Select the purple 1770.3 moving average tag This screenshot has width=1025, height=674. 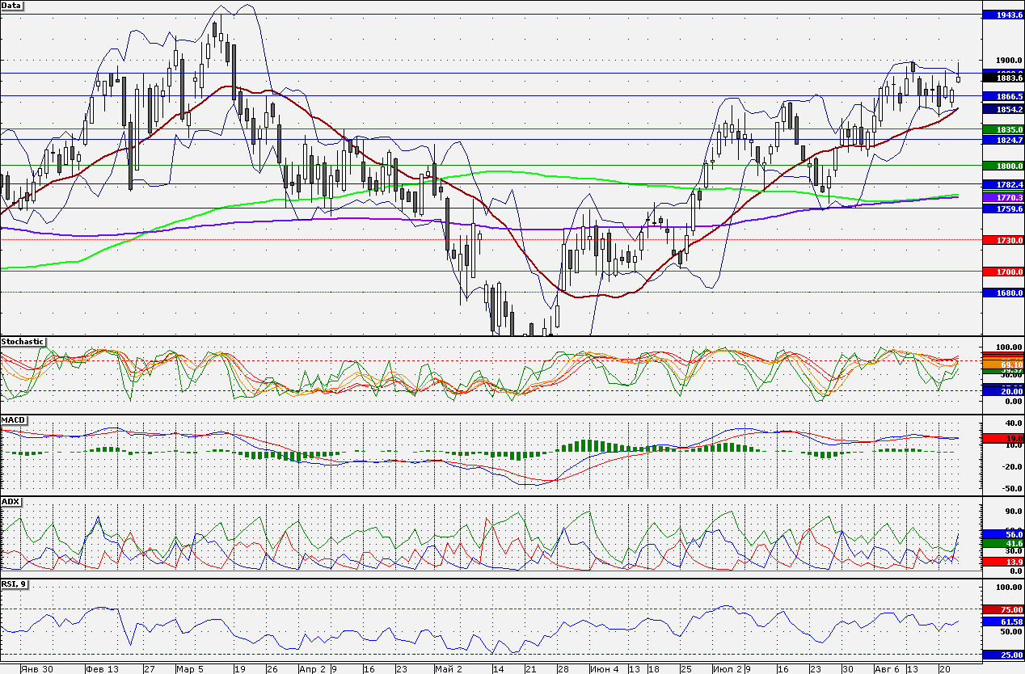click(1002, 197)
